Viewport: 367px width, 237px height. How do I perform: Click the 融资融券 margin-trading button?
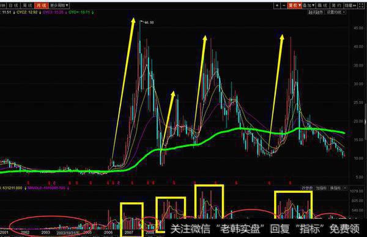[316, 12]
